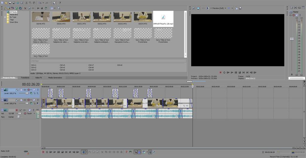Open the Touch automation mode dropdown on track 3
Screen dimensions: 306x158
pos(34,114)
